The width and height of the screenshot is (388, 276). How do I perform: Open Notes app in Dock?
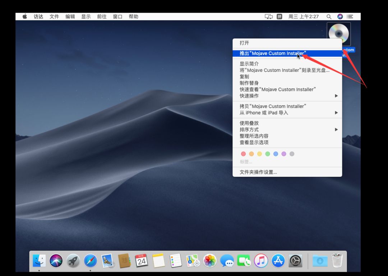(158, 261)
